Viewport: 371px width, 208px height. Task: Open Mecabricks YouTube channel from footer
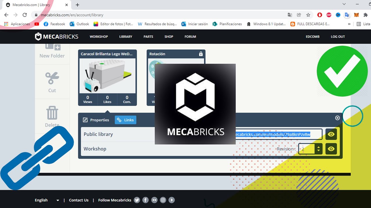click(172, 200)
